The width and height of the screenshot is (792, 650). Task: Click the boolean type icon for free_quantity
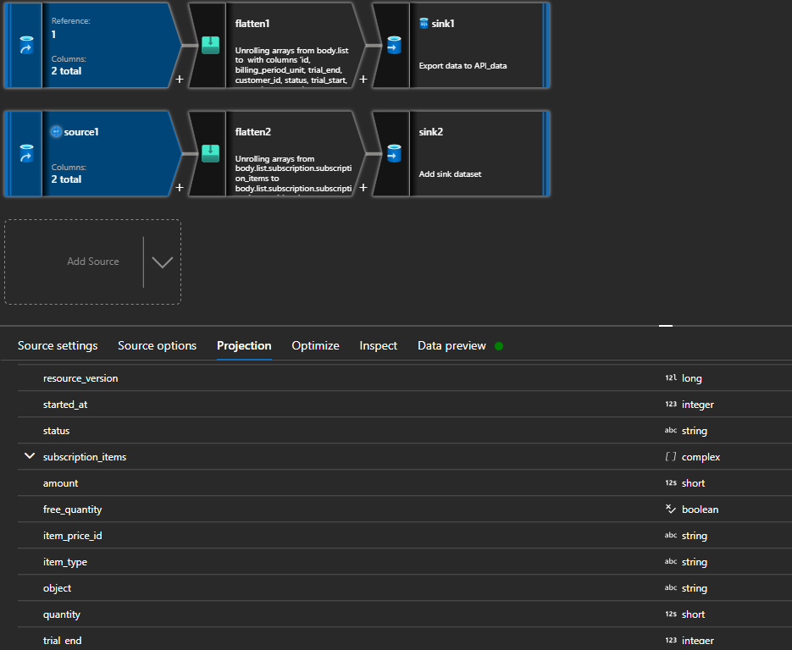671,509
